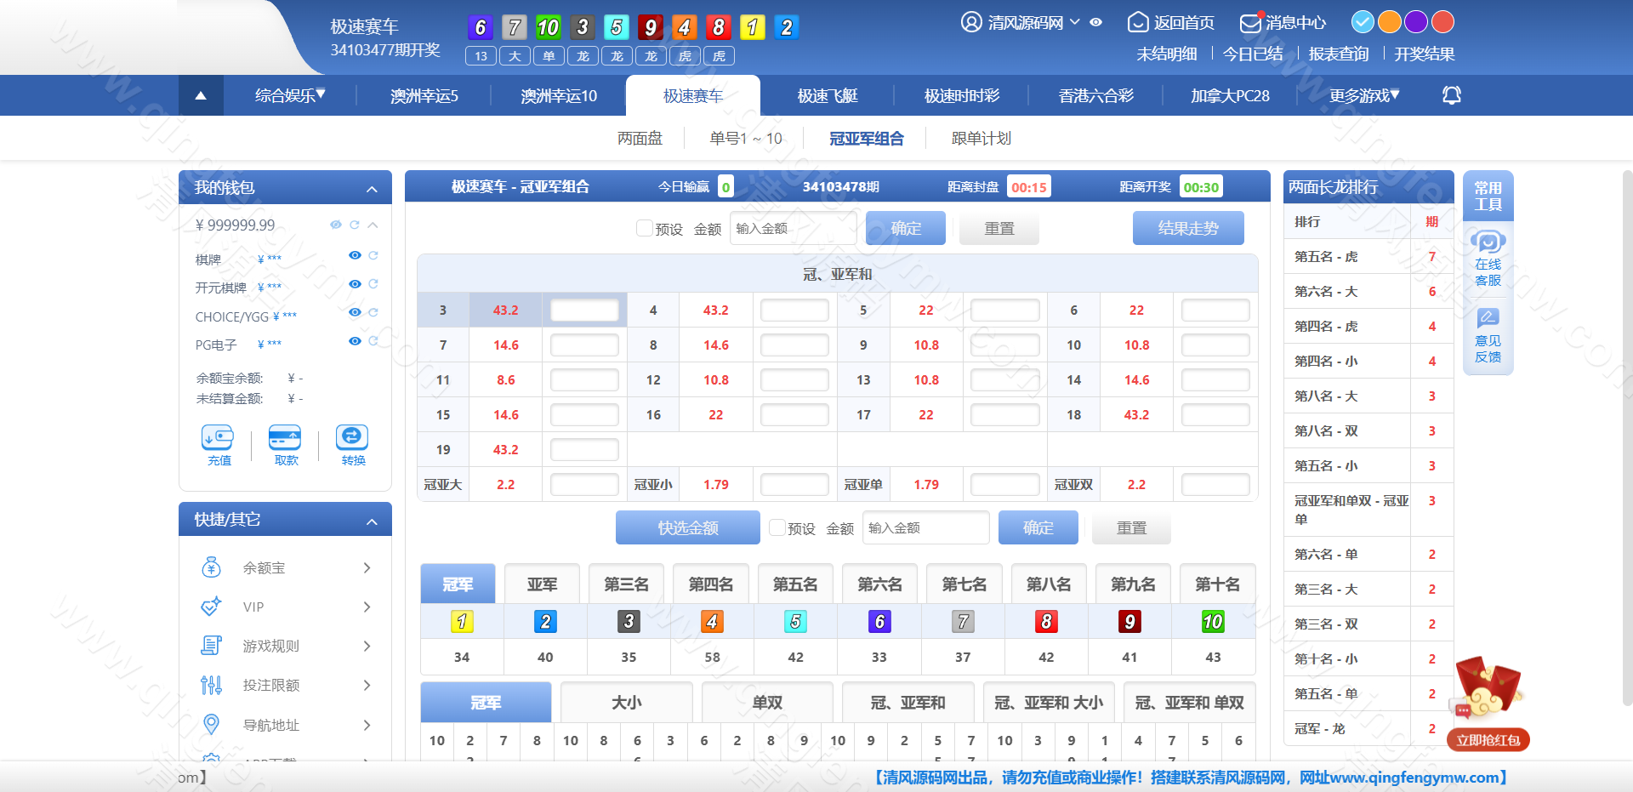1633x792 pixels.
Task: Click the 余额宝 money bag icon
Action: (x=212, y=567)
